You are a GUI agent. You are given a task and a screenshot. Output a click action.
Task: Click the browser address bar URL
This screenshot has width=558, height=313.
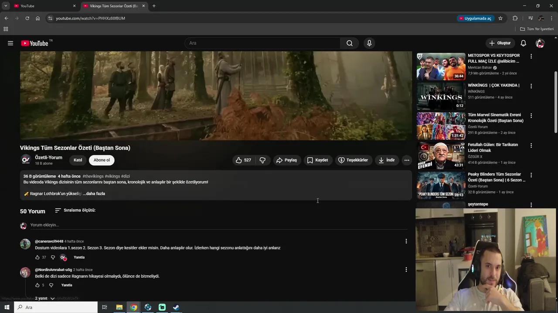pos(91,18)
